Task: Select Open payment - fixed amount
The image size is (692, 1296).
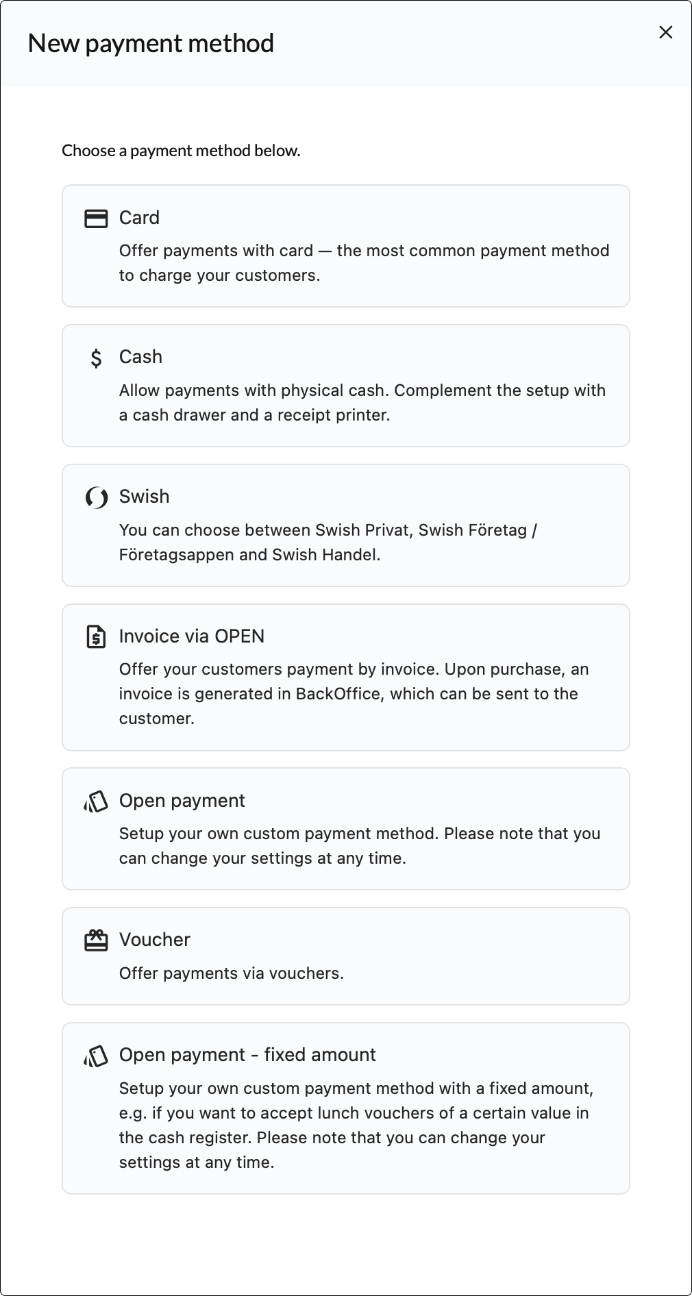Action: [247, 1055]
